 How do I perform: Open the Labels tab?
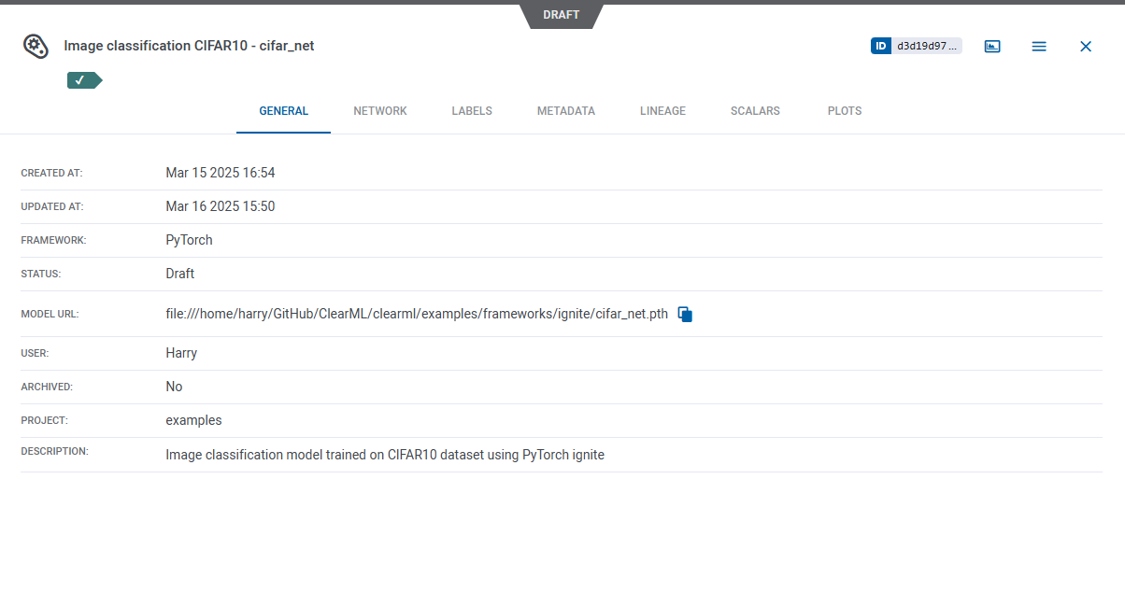pos(472,111)
